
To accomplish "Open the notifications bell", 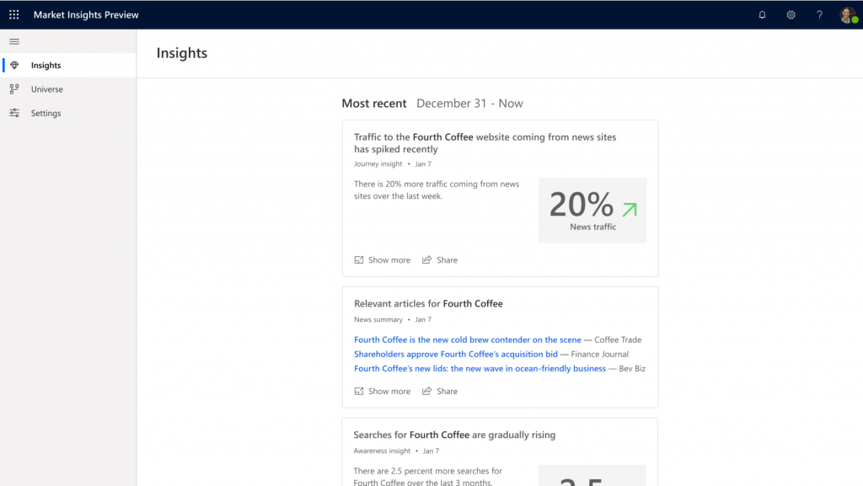I will click(x=762, y=14).
